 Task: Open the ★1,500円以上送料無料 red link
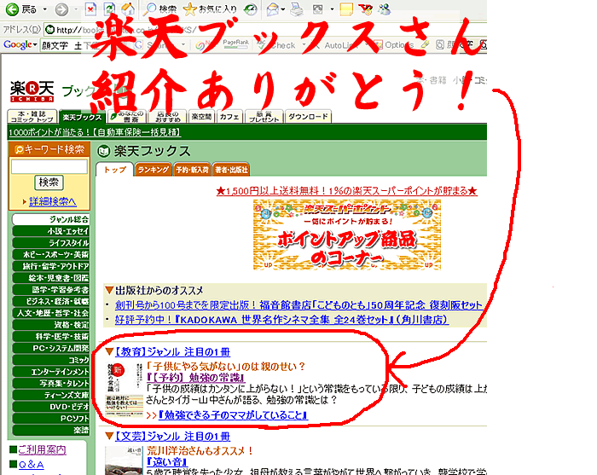point(346,191)
